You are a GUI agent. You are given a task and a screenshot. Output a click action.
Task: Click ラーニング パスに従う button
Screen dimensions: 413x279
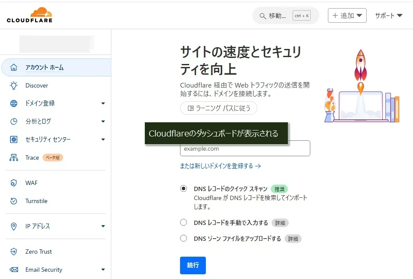tap(219, 108)
